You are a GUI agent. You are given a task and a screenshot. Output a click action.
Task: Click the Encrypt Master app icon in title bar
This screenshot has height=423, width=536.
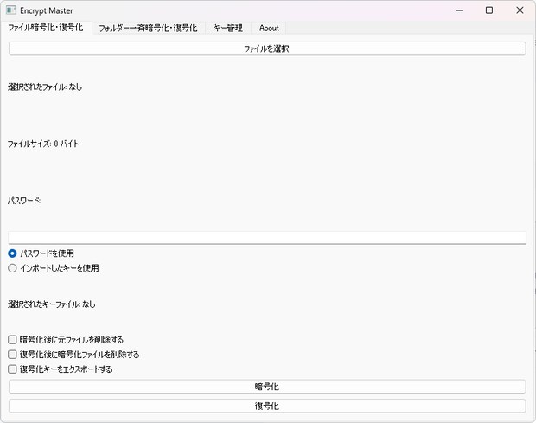11,10
